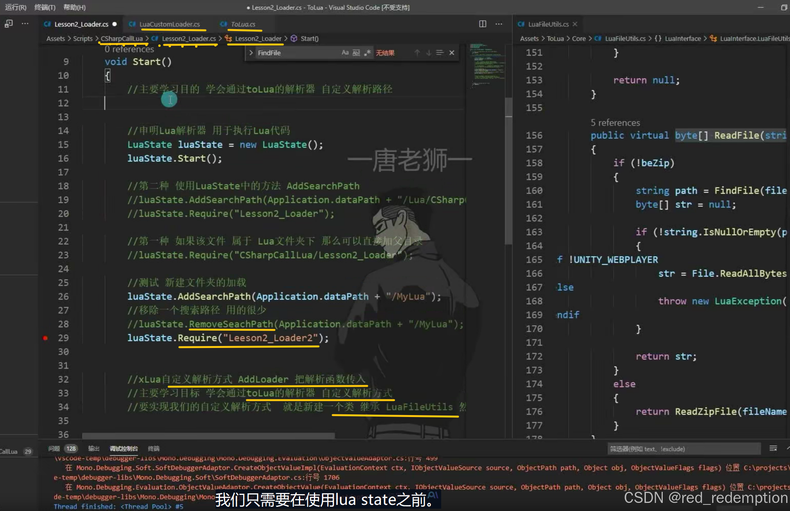
Task: Click the Scripts breadcrumb in left editor
Action: pyautogui.click(x=83, y=39)
